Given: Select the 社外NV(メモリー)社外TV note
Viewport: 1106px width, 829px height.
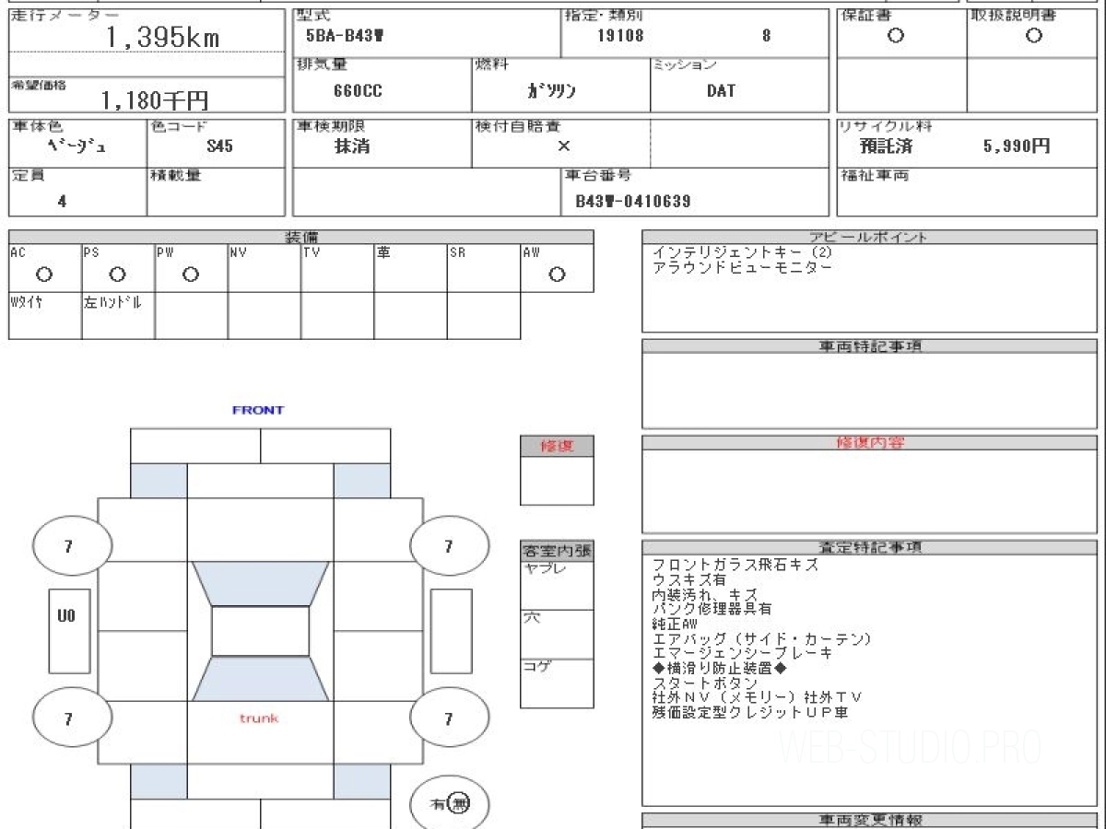Looking at the screenshot, I should pos(757,697).
